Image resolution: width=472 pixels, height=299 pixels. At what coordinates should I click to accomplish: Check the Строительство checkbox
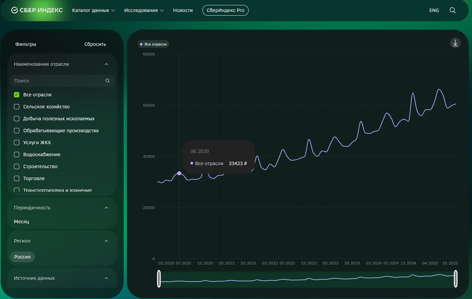[17, 166]
